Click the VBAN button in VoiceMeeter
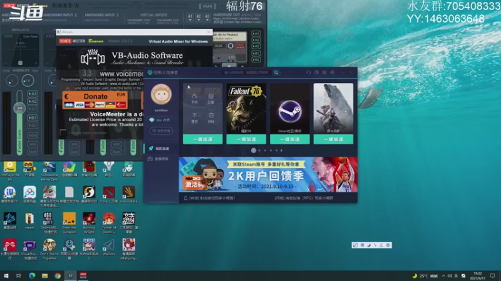The image size is (501, 281). [x=207, y=6]
